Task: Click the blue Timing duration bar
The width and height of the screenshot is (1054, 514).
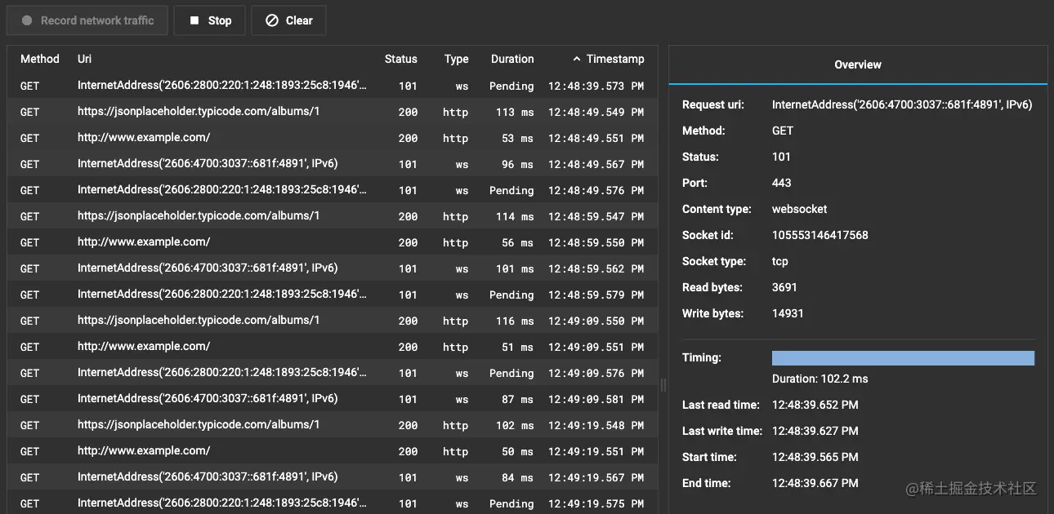Action: (903, 358)
